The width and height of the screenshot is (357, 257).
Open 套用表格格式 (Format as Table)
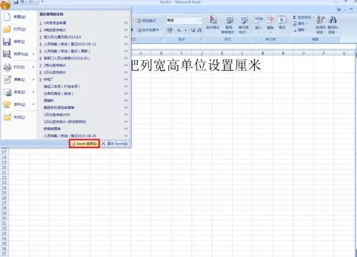coord(229,24)
